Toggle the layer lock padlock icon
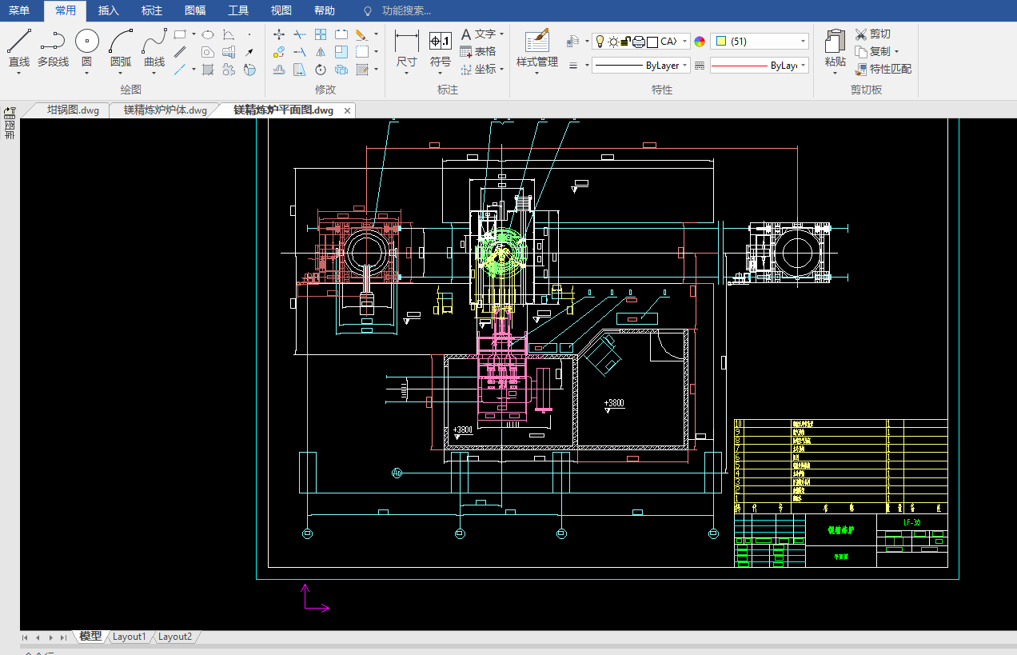 tap(626, 42)
